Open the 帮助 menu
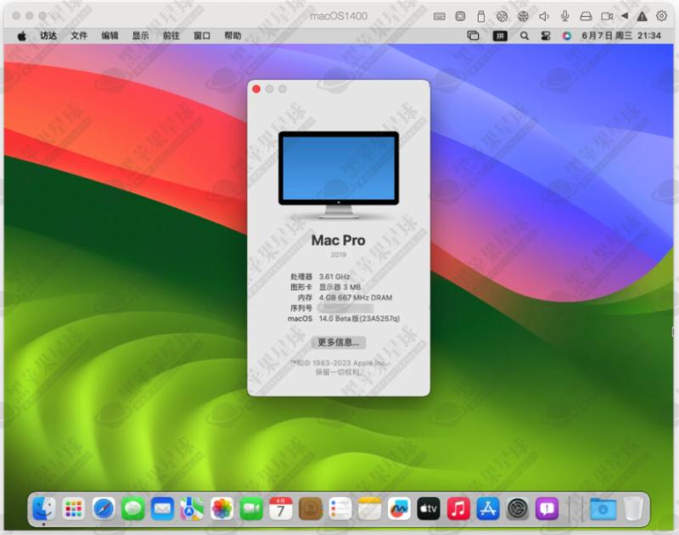679x535 pixels. [x=233, y=36]
